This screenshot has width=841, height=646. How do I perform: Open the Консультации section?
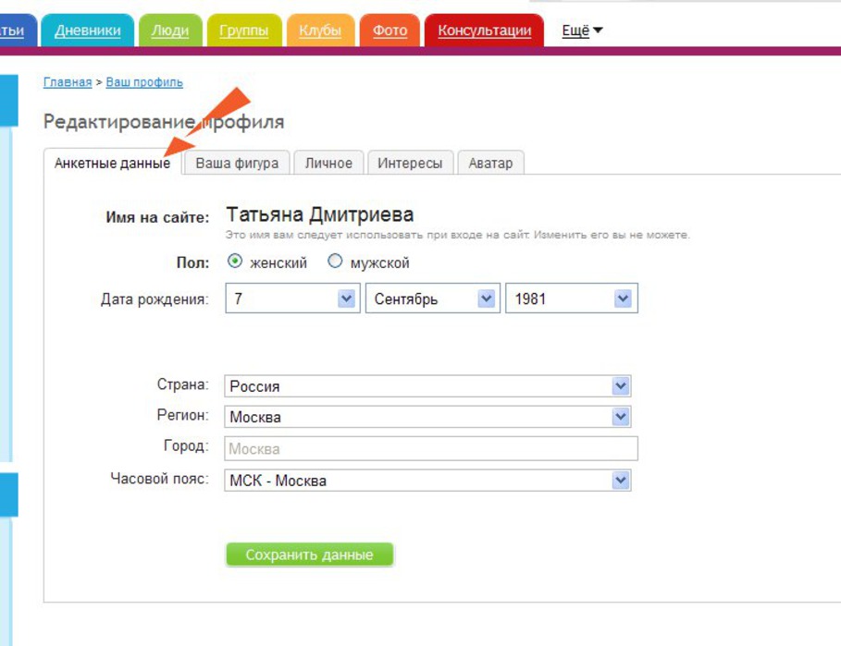485,30
